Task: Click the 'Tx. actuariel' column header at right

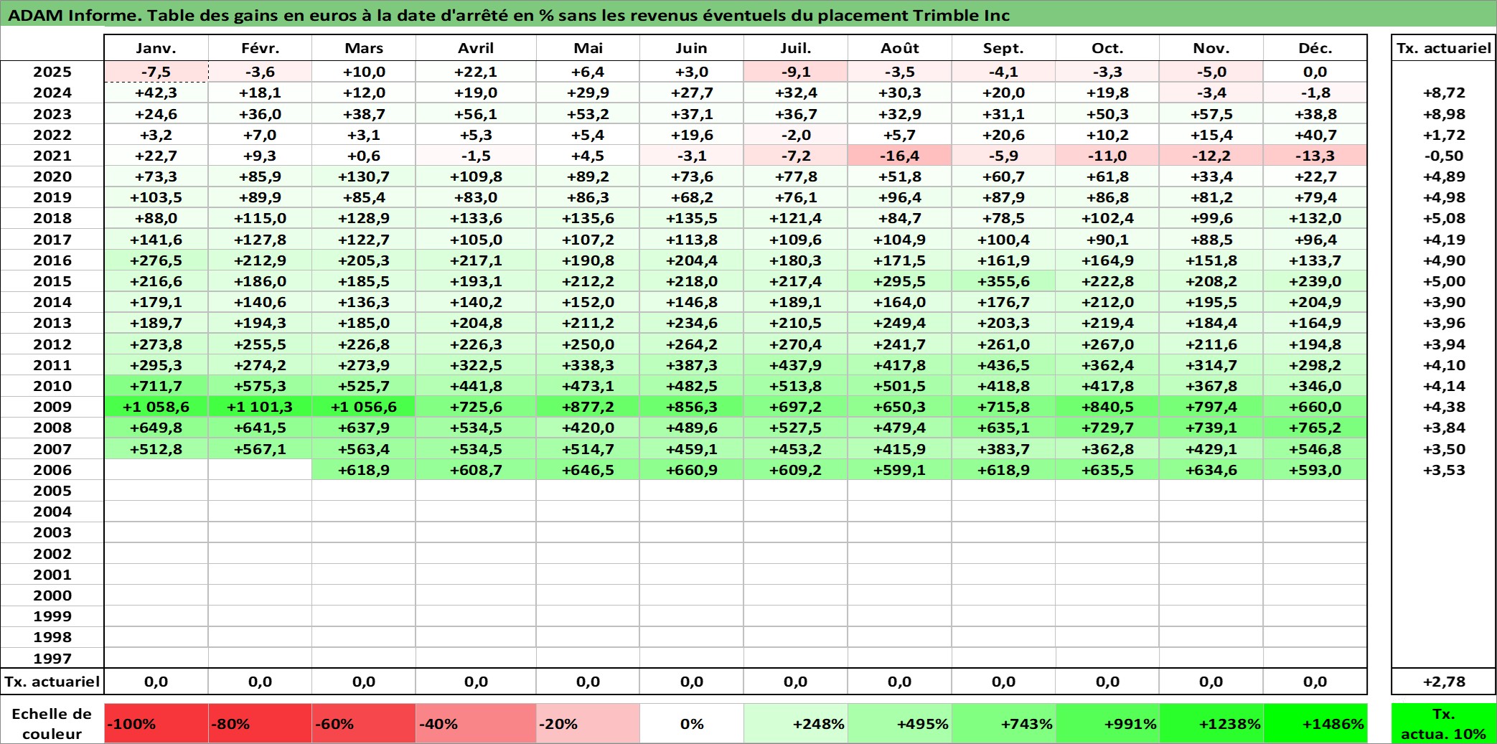Action: [1443, 48]
